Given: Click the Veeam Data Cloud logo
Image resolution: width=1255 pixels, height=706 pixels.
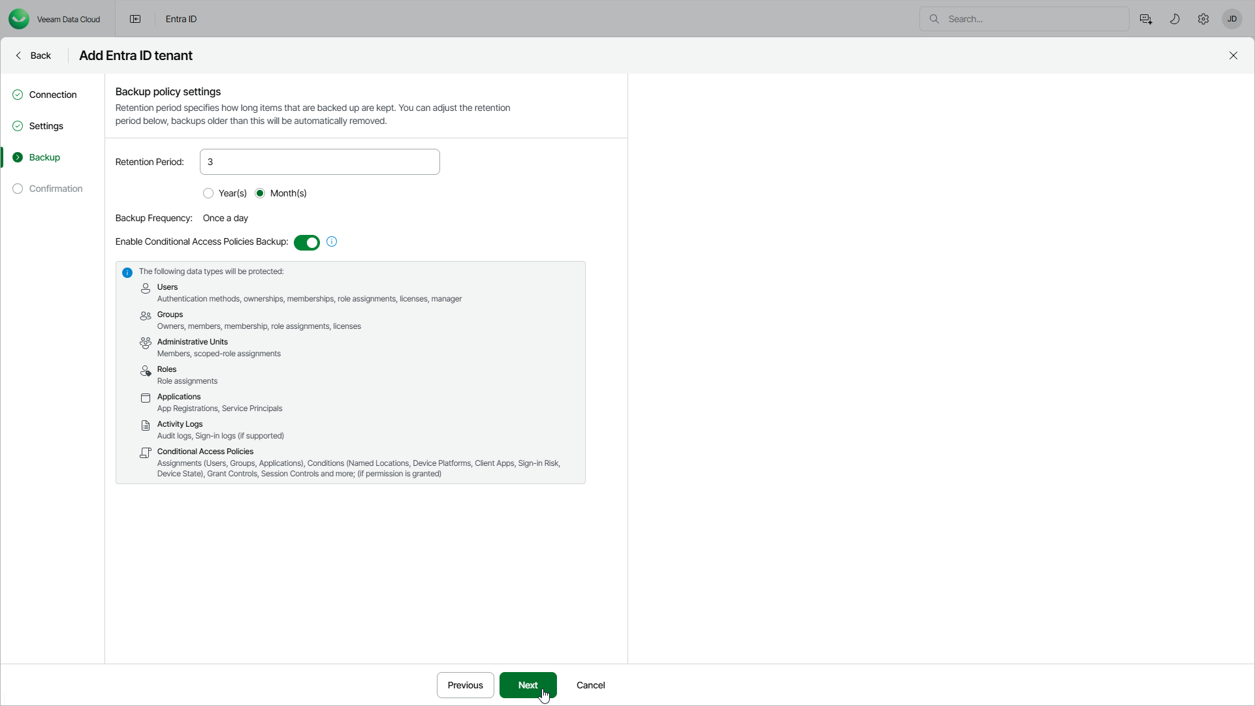Looking at the screenshot, I should (19, 19).
